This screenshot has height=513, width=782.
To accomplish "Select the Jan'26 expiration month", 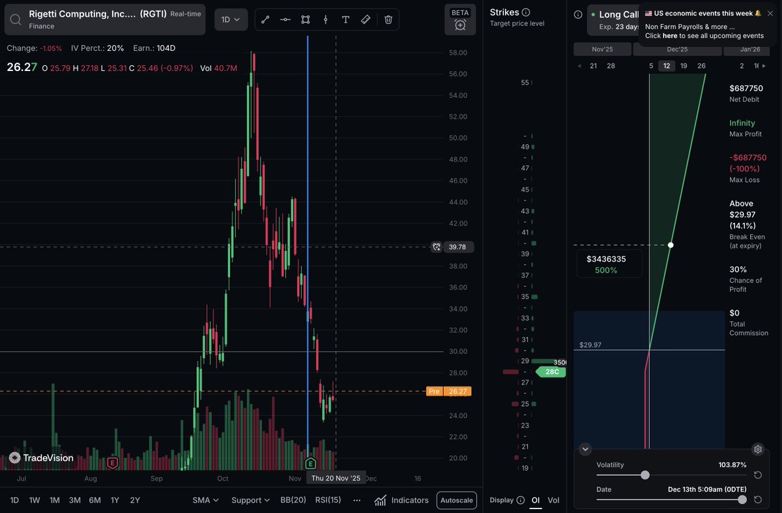I will [748, 49].
